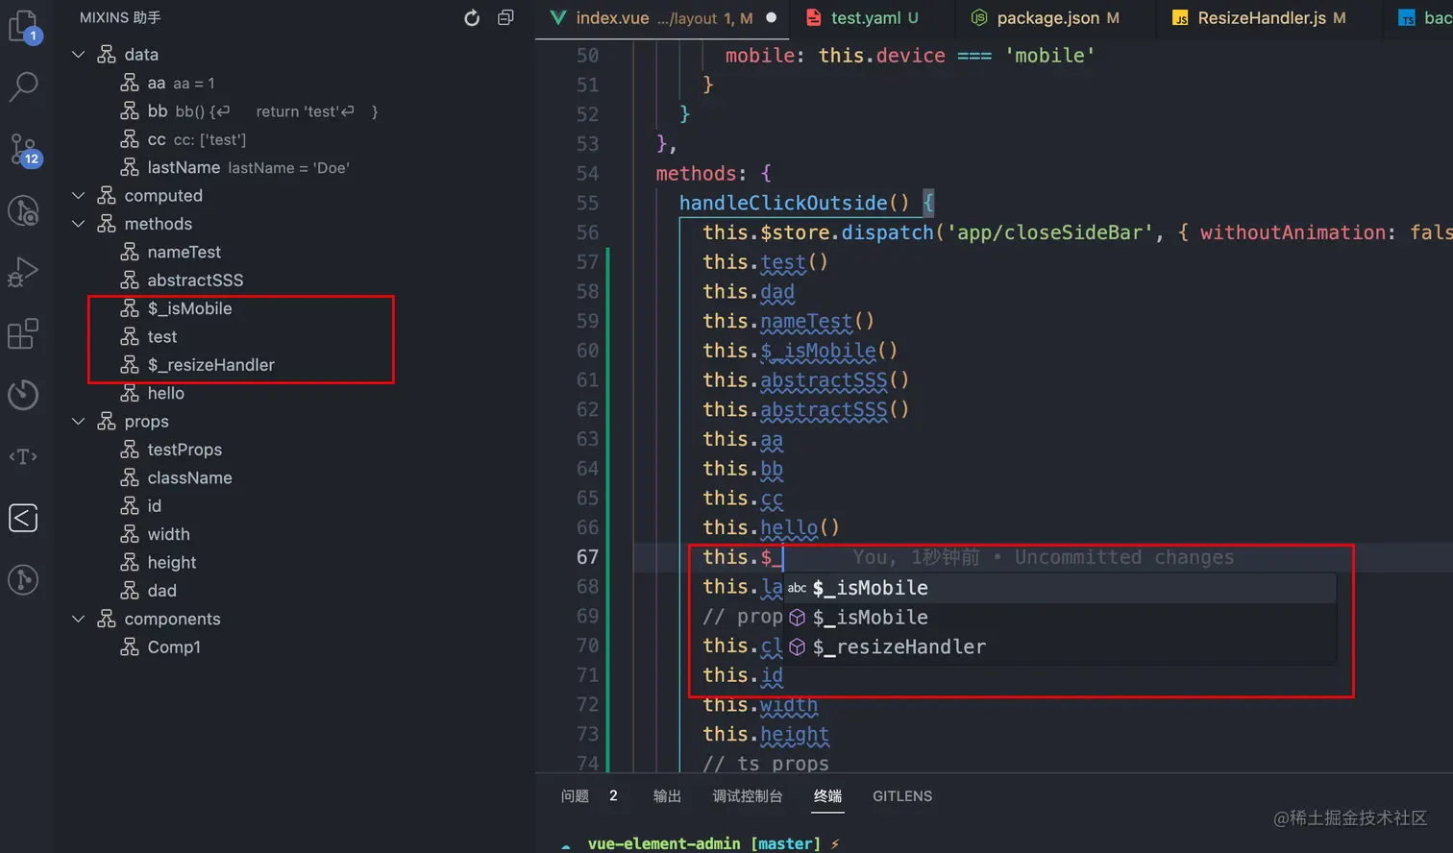Click this.bb on line 64
The width and height of the screenshot is (1453, 853).
click(x=742, y=469)
